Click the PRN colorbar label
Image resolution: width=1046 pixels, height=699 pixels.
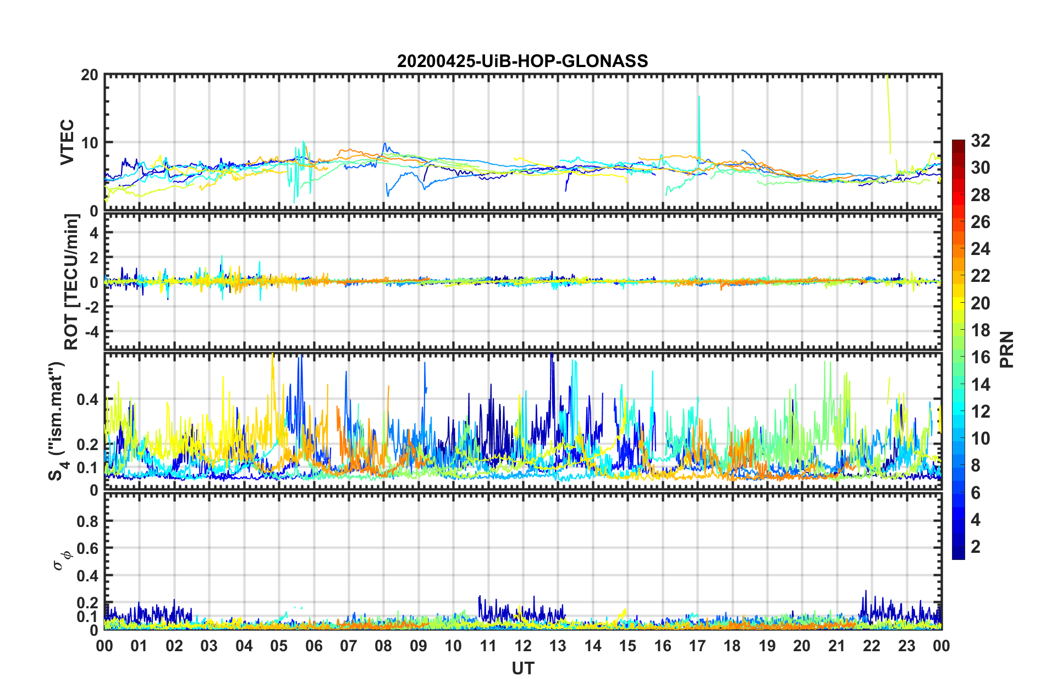pos(1007,349)
